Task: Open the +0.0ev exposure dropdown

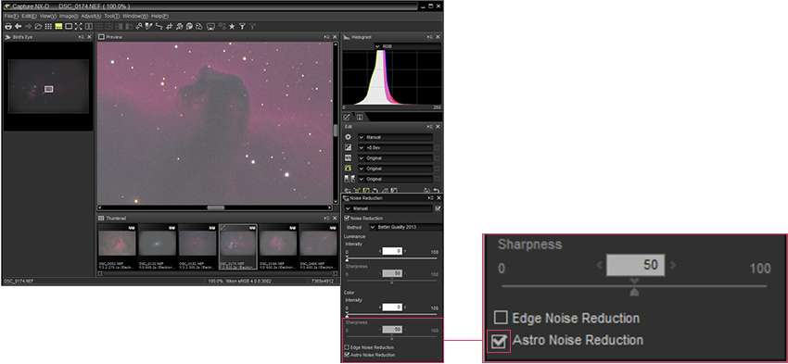Action: pyautogui.click(x=396, y=147)
